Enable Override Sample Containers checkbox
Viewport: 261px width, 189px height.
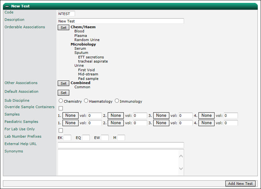(x=61, y=108)
